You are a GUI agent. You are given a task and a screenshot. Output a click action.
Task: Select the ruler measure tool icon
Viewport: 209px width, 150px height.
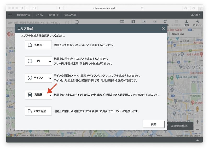click(122, 21)
